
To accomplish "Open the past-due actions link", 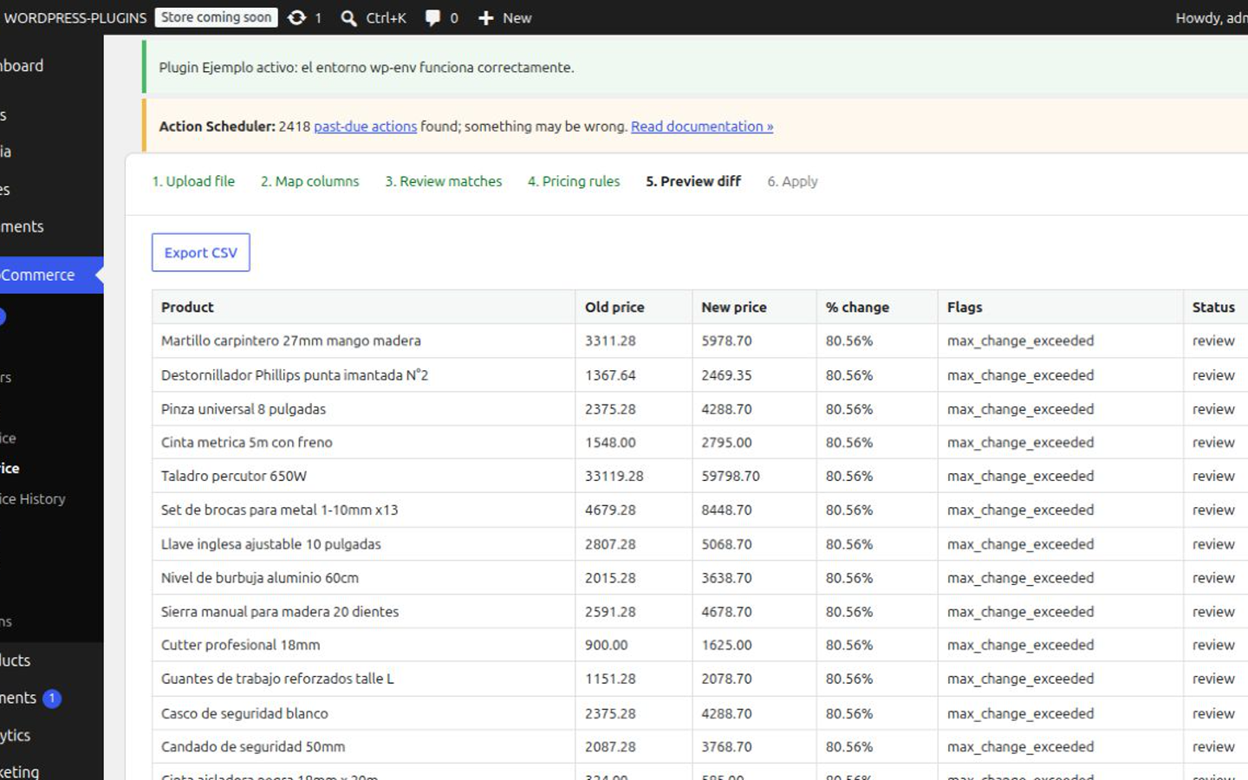I will [x=365, y=127].
